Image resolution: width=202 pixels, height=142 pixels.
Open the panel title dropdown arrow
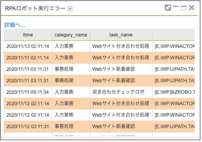click(70, 9)
